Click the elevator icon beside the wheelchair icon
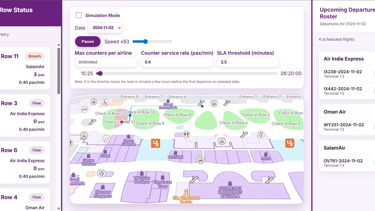Image resolution: width=375 pixels, height=211 pixels. (x=94, y=102)
